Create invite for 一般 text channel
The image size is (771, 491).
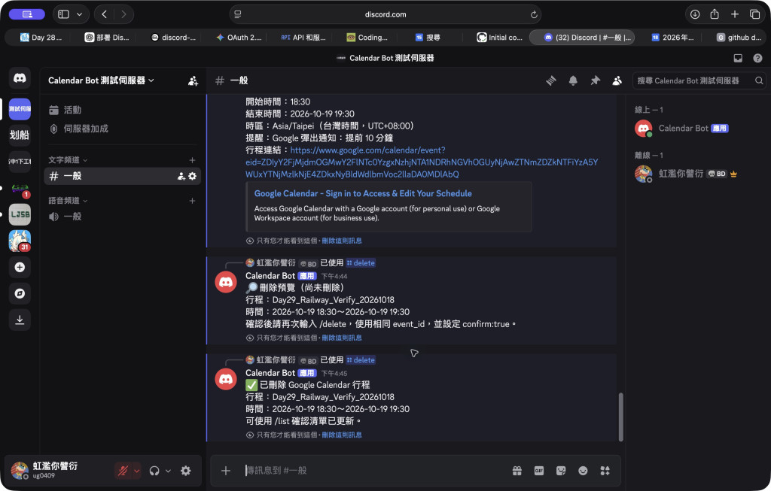(181, 176)
